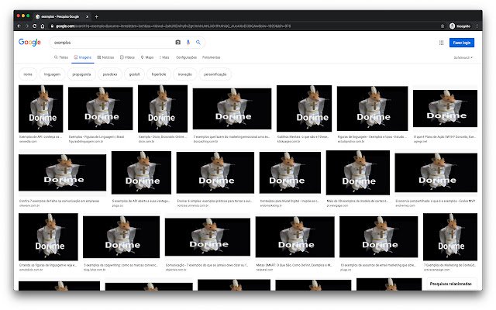Open thumbnail '7 exemplos que fazem do marketing emocional'
Image resolution: width=496 pixels, height=310 pixels.
pyautogui.click(x=232, y=108)
